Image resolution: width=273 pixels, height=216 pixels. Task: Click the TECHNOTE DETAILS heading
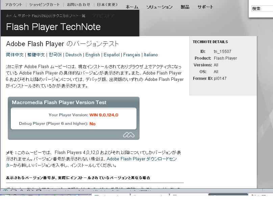click(210, 42)
